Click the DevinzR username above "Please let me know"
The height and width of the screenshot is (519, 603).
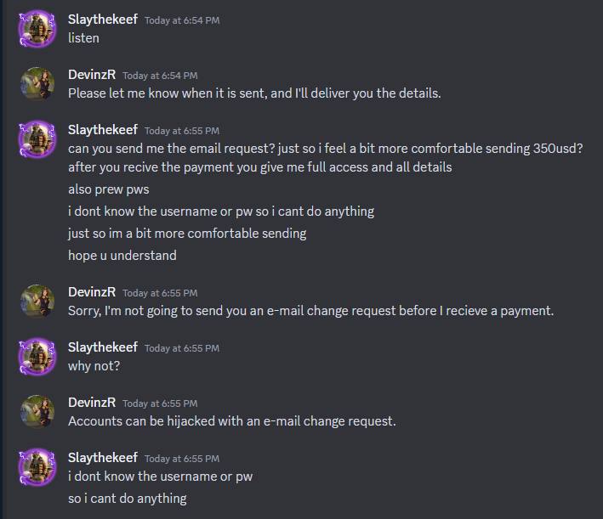pyautogui.click(x=92, y=75)
